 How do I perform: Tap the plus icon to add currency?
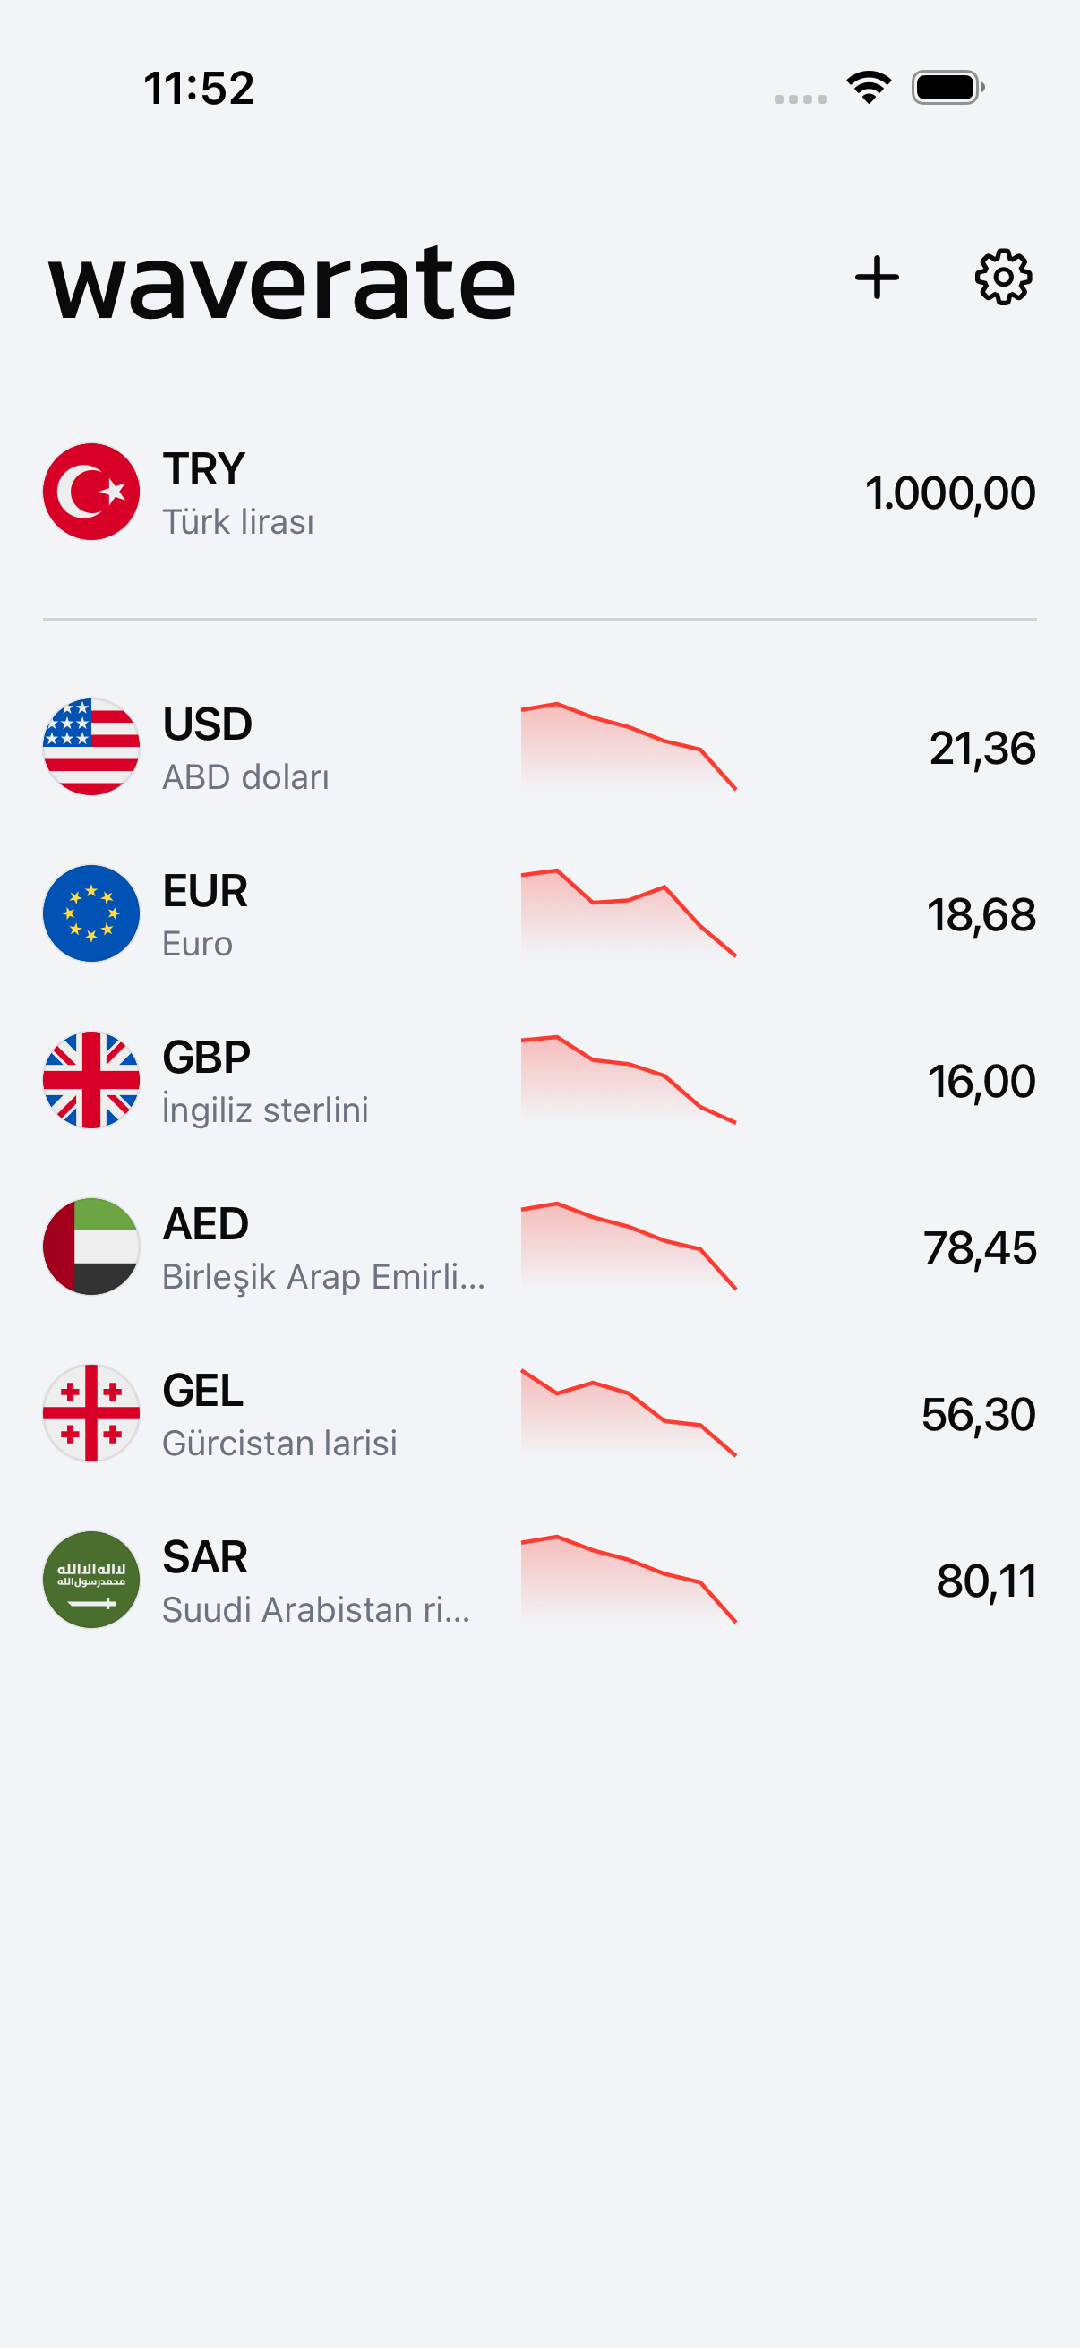(x=877, y=277)
